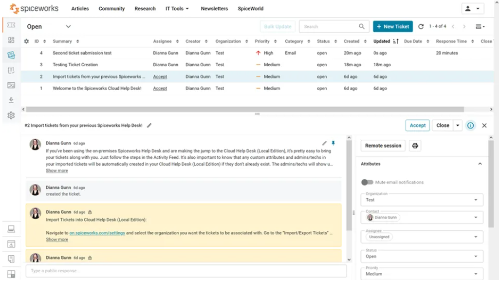Viewport: 500px width, 282px height.
Task: Close the ticket detail pane
Action: [484, 125]
